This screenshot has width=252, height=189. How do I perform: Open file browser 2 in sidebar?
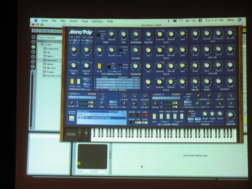[33, 57]
